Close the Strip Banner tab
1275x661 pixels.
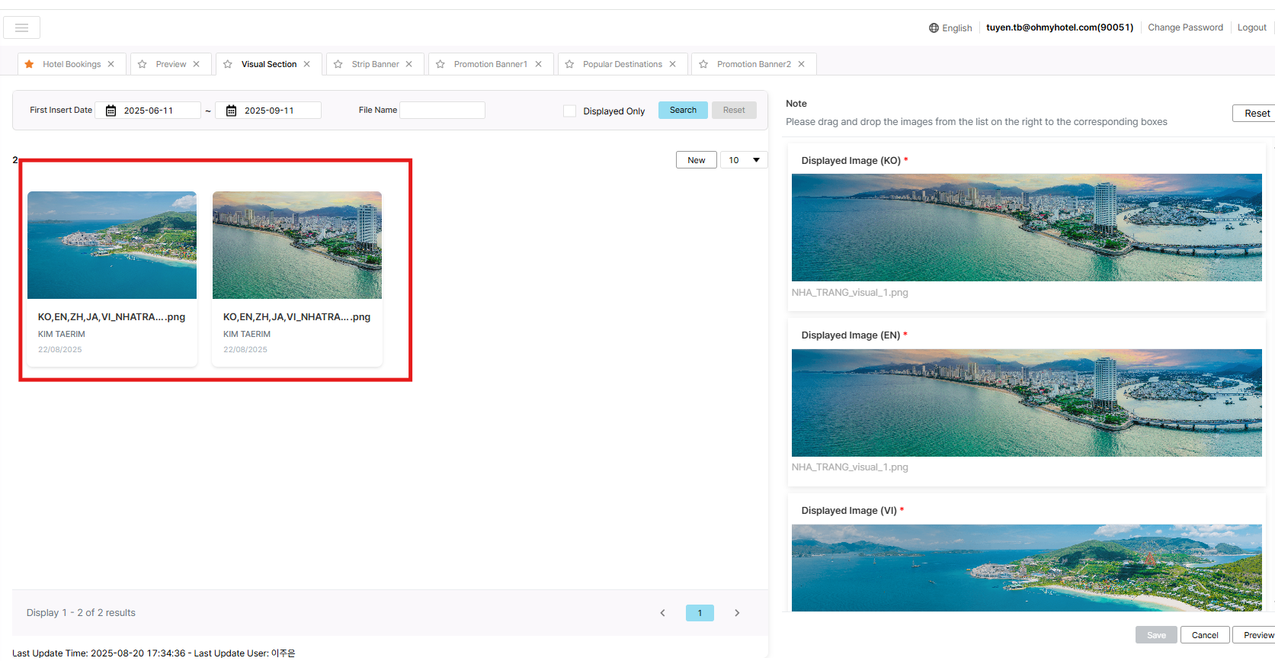click(409, 64)
